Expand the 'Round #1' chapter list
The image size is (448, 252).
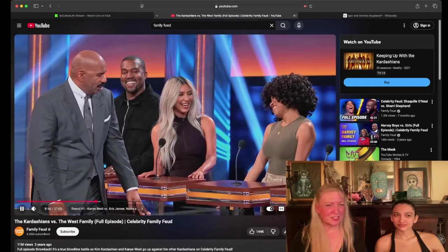click(x=107, y=209)
